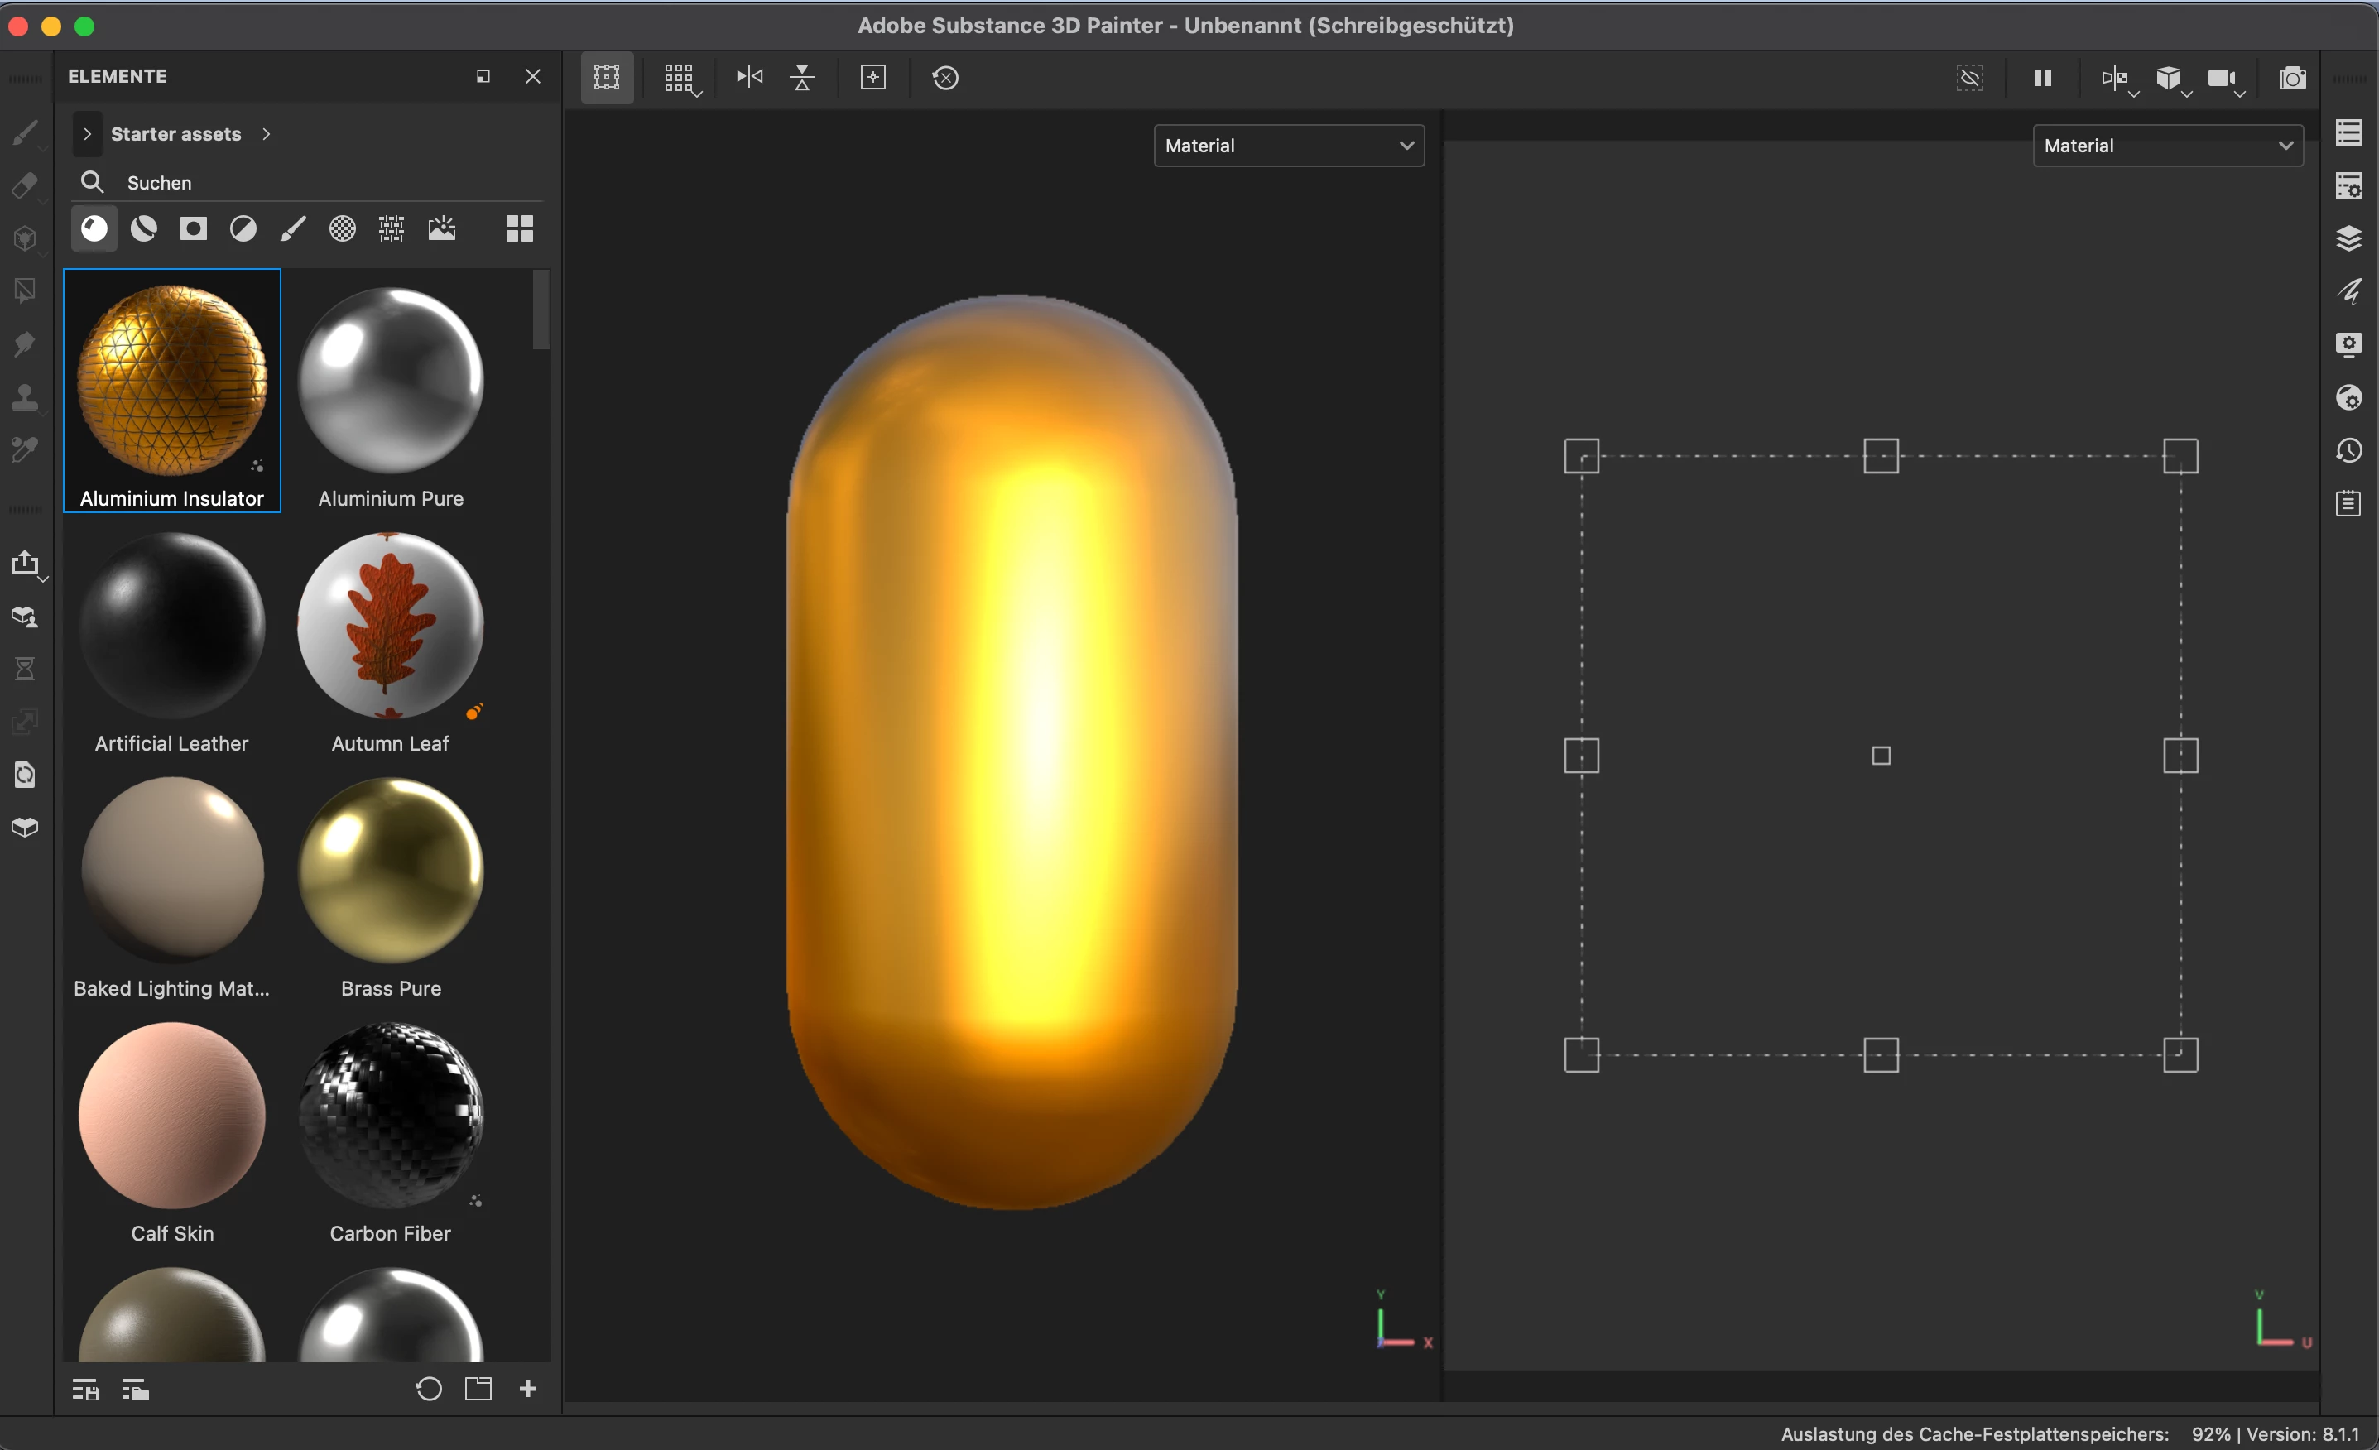Toggle the materials filter in Elemente
This screenshot has width=2379, height=1450.
pos(94,228)
